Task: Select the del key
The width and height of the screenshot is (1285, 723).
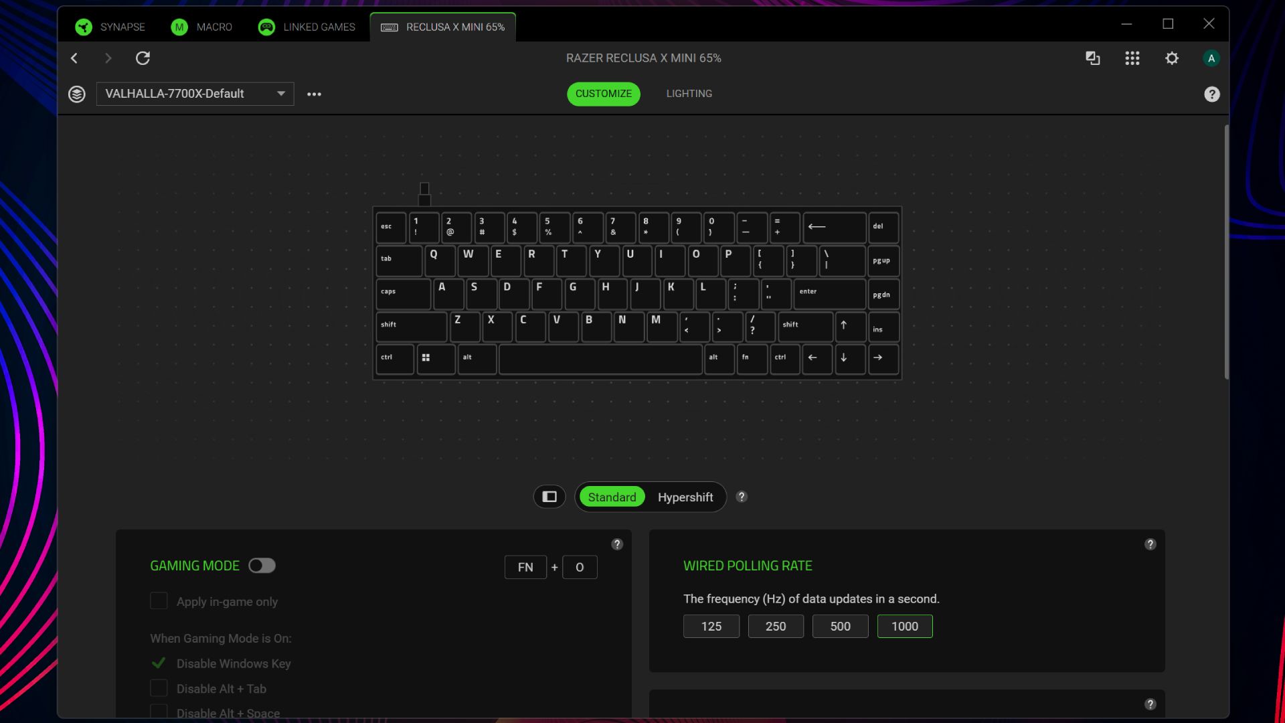Action: click(x=883, y=228)
